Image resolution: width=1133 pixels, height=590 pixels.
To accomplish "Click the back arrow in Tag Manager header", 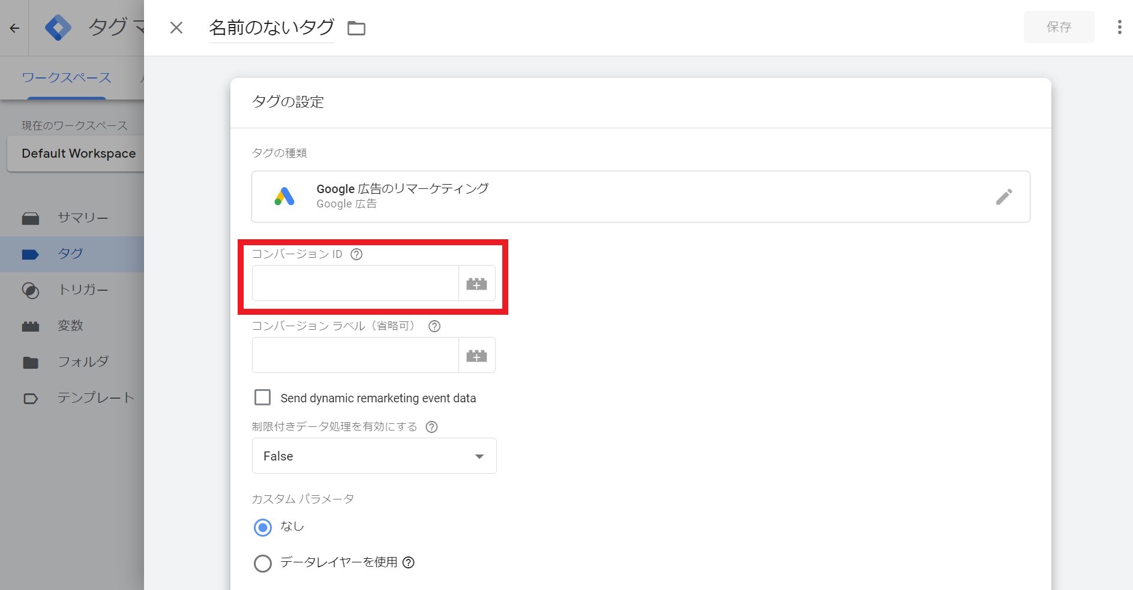I will (x=14, y=28).
